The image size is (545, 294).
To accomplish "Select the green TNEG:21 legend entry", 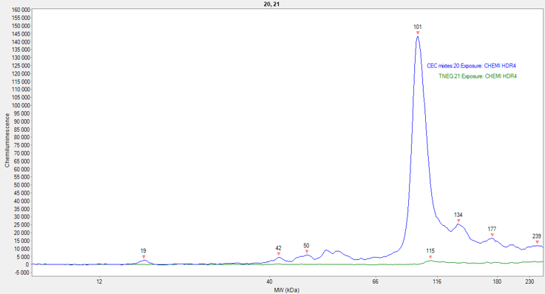I will (x=478, y=76).
